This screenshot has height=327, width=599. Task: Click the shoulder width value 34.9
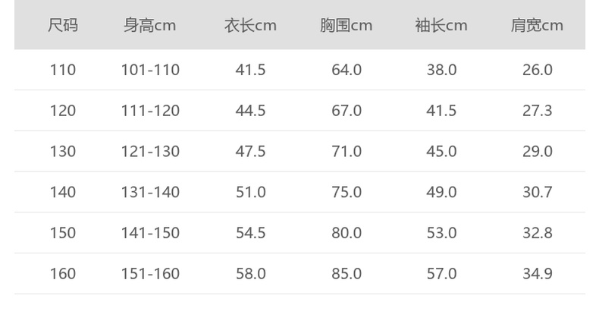coord(537,273)
